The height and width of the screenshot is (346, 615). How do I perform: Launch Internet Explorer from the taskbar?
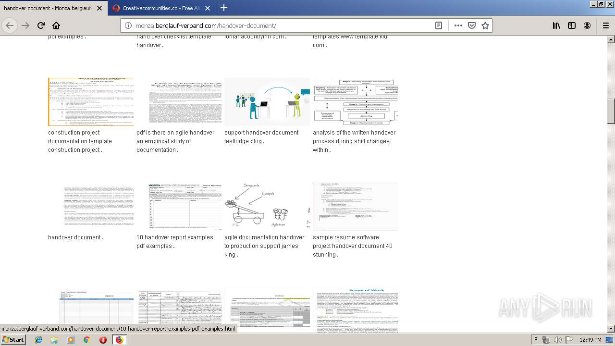(38, 340)
